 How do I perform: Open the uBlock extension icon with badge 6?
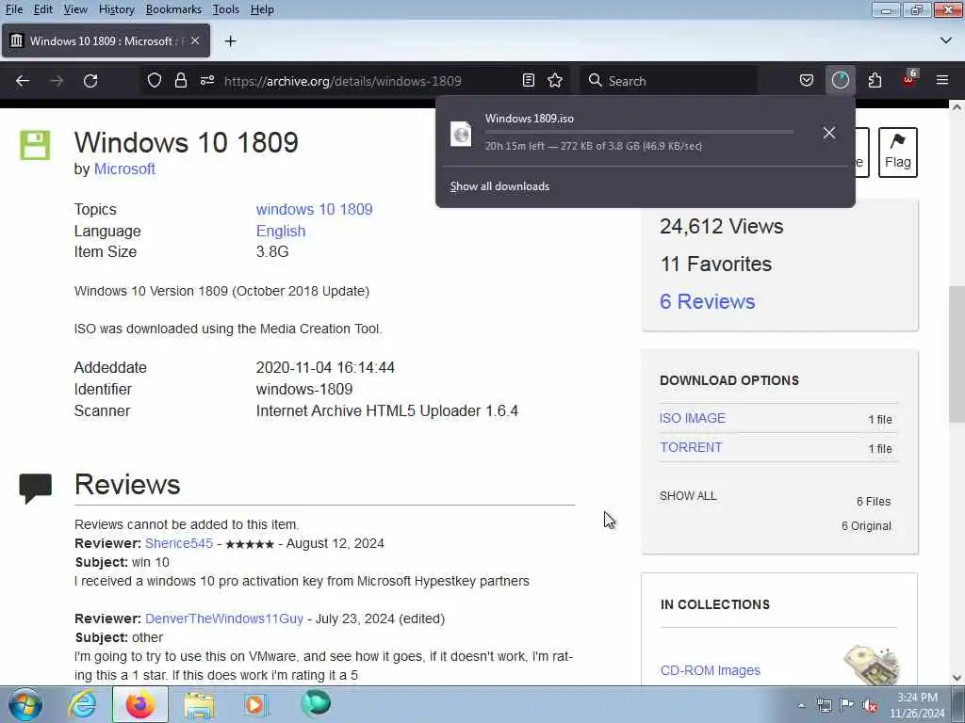[909, 79]
